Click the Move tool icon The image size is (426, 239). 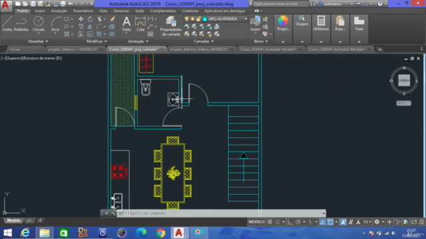[81, 19]
